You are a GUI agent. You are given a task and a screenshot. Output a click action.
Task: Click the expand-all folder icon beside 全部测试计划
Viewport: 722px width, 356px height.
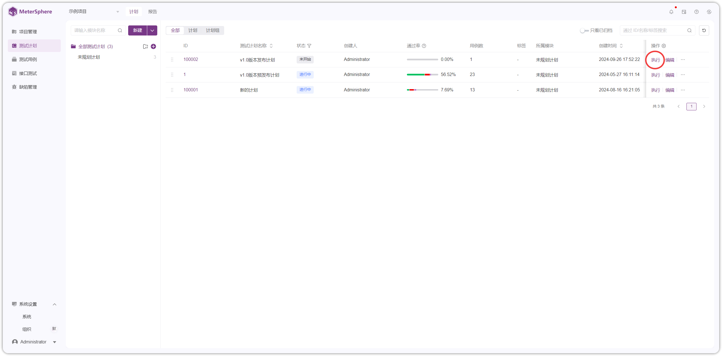click(x=145, y=46)
